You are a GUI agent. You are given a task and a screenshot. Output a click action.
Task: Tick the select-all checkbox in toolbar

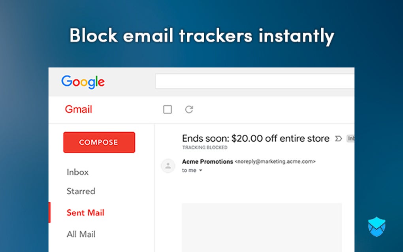click(x=168, y=109)
